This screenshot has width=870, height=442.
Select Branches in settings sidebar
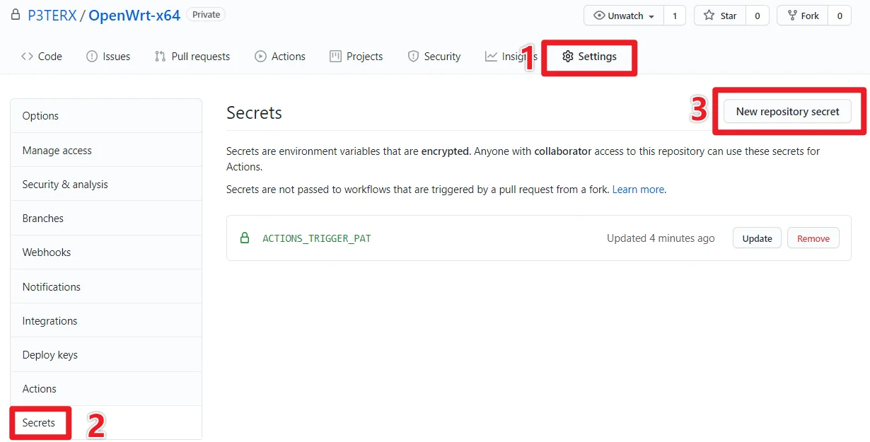pyautogui.click(x=106, y=218)
